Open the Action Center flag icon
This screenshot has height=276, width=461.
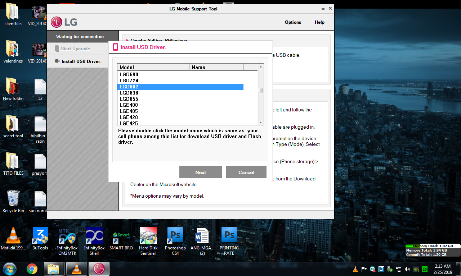coord(364,269)
